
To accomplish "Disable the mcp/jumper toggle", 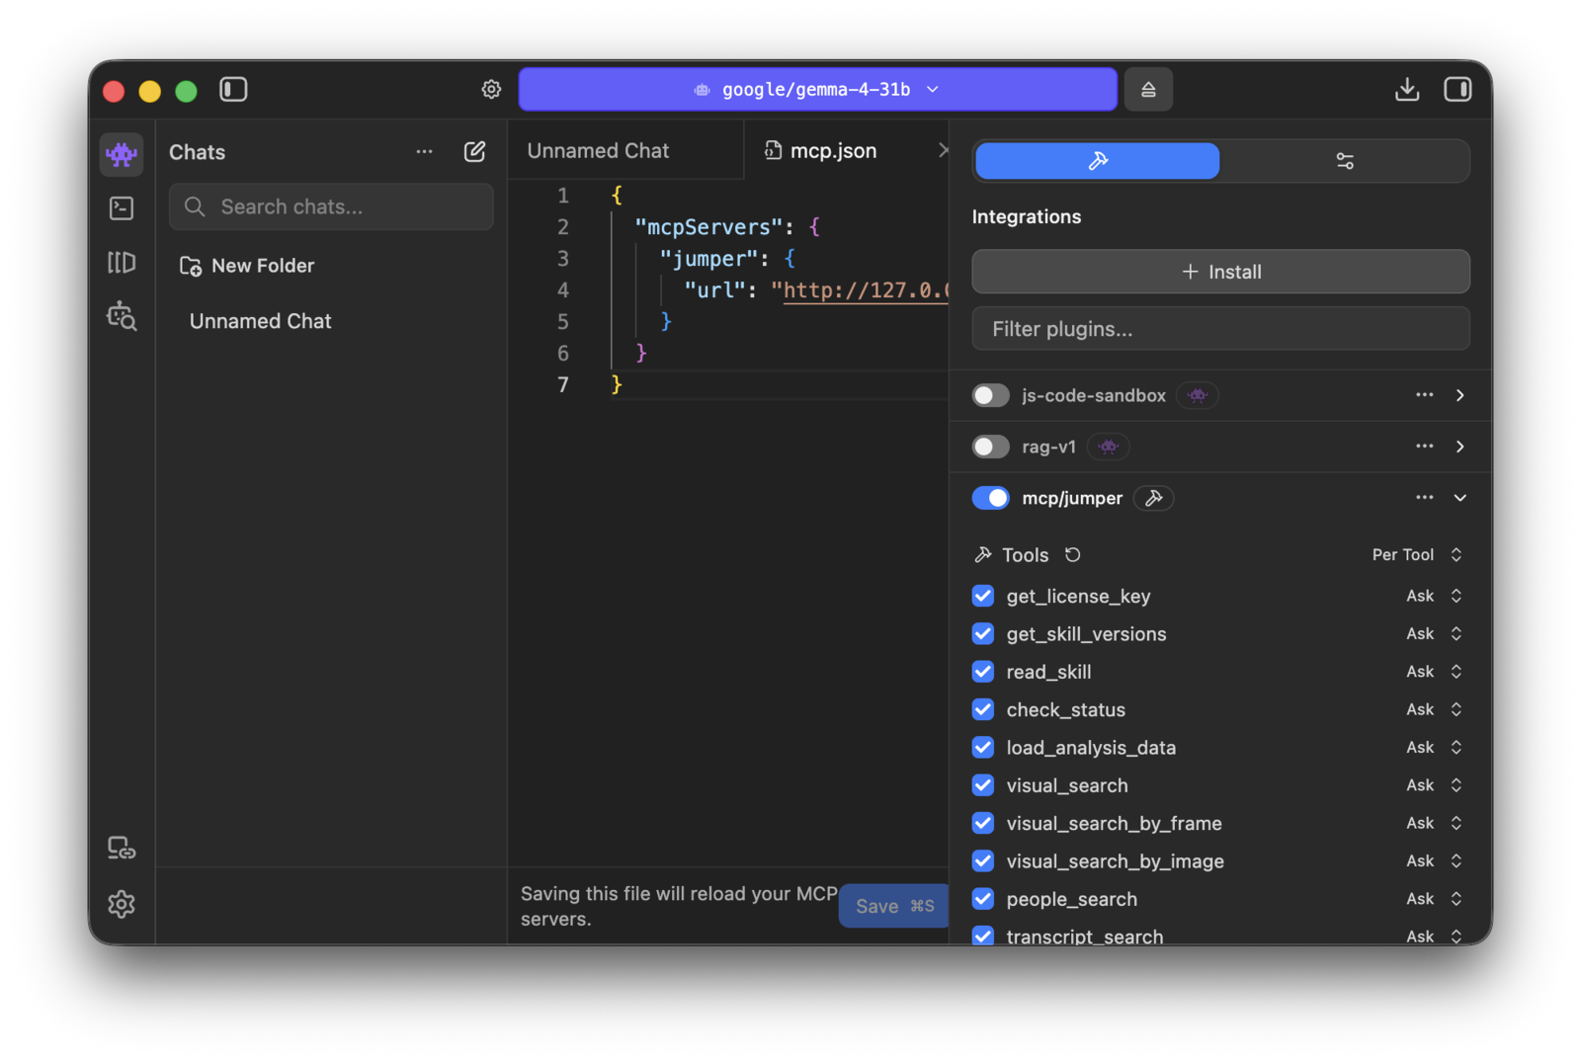I will 990,498.
